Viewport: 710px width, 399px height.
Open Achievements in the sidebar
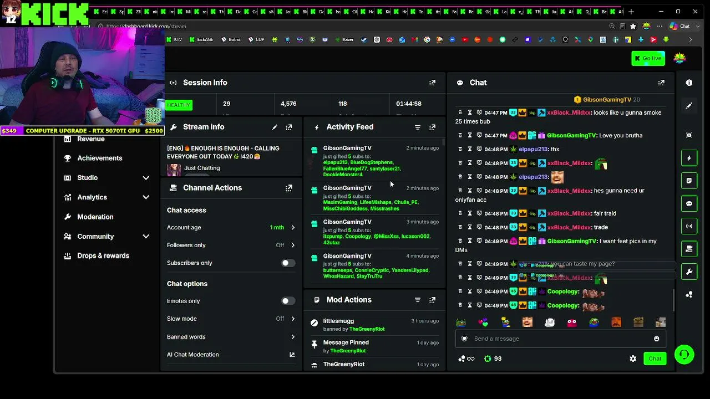point(93,158)
